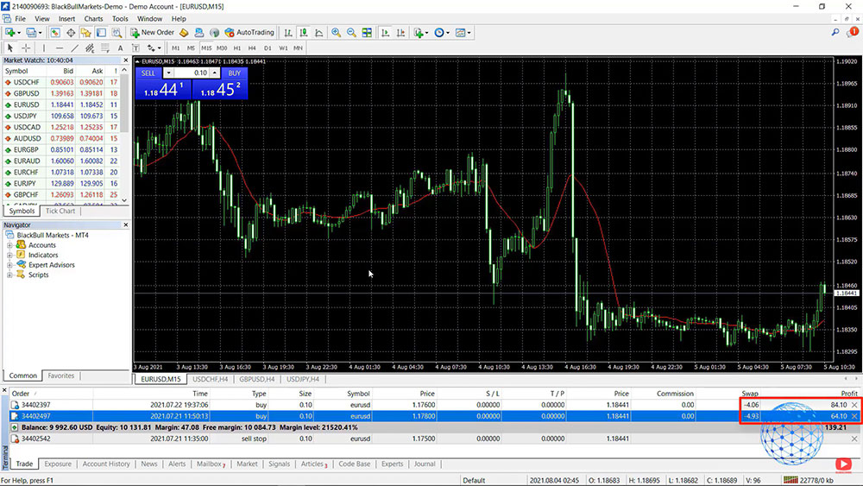Tile windows with the grid icon
The image size is (863, 486).
pos(367,33)
